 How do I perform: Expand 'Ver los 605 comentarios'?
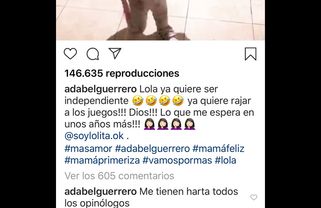[x=119, y=176]
